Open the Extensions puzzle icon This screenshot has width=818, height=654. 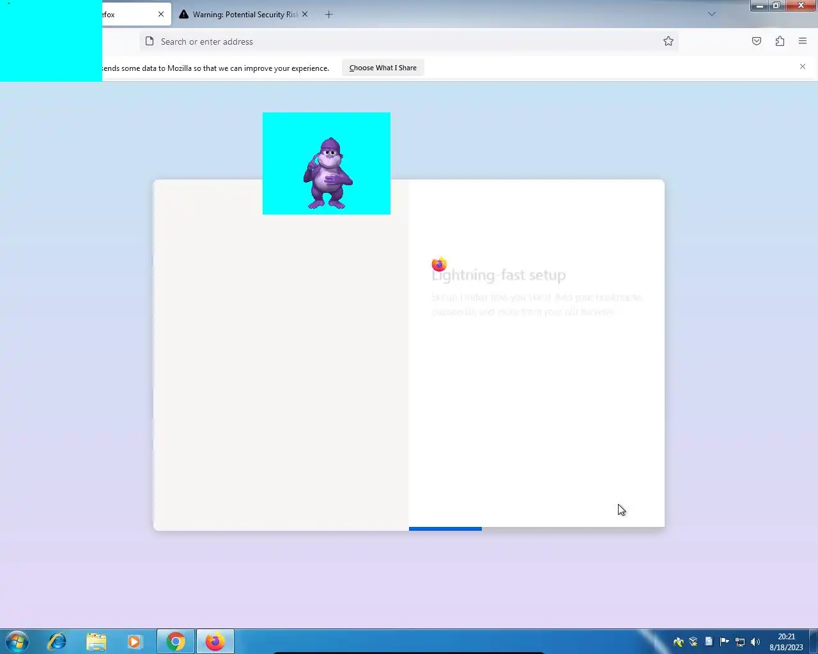pos(780,42)
